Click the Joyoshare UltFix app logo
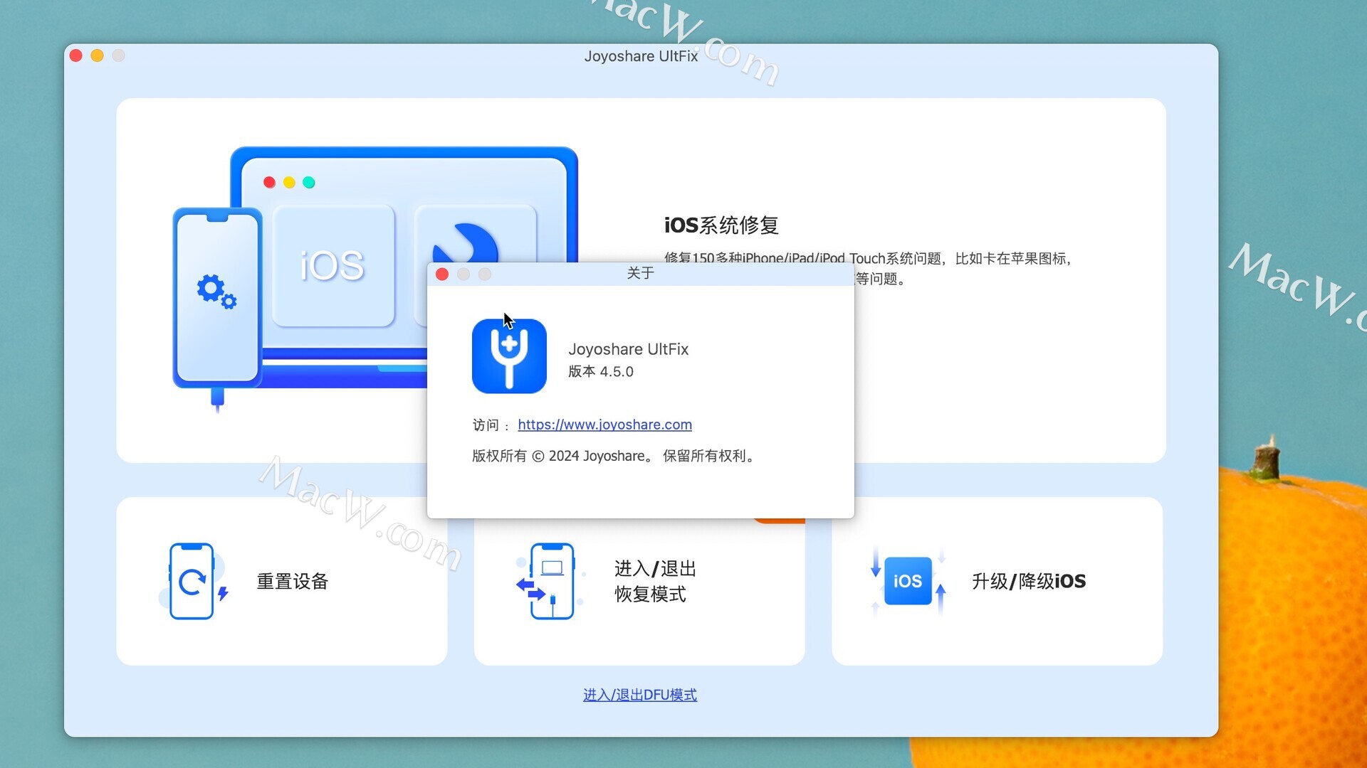The width and height of the screenshot is (1367, 768). 509,356
